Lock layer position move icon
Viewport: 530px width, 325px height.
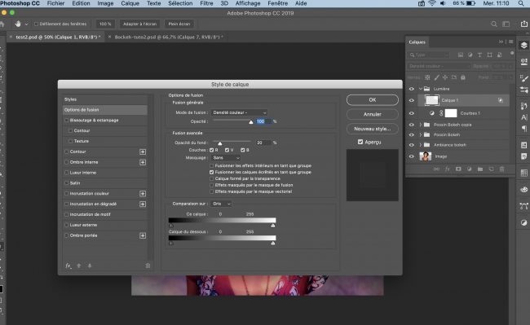(445, 77)
